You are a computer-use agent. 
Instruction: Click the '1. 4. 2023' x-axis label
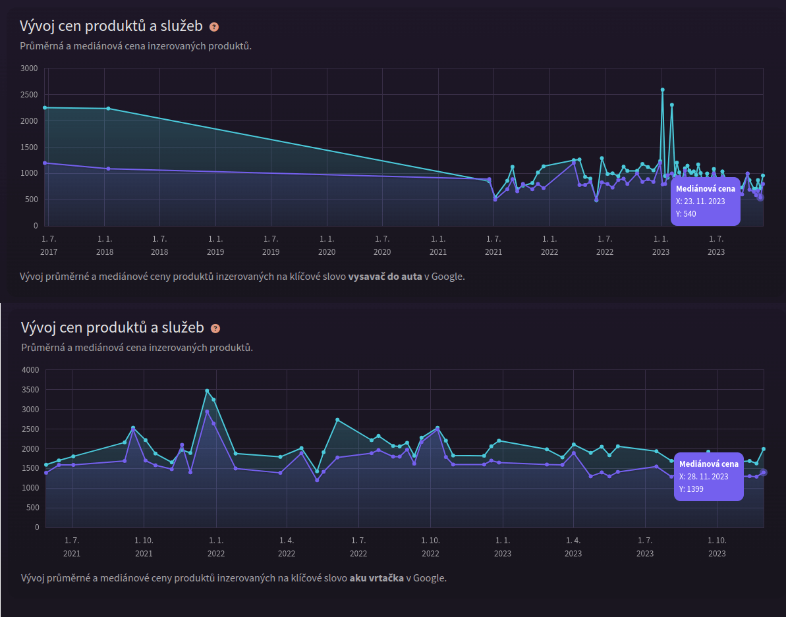573,547
